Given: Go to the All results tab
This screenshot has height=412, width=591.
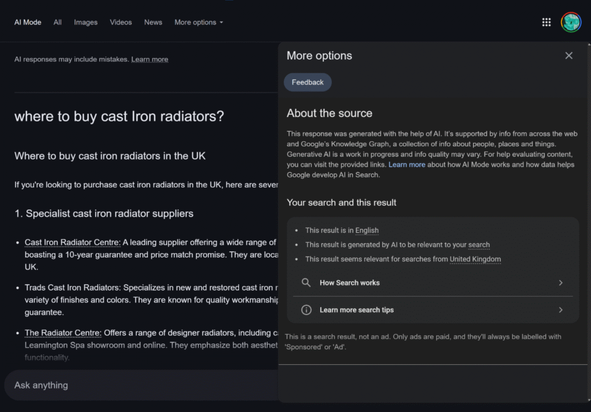Looking at the screenshot, I should (58, 22).
